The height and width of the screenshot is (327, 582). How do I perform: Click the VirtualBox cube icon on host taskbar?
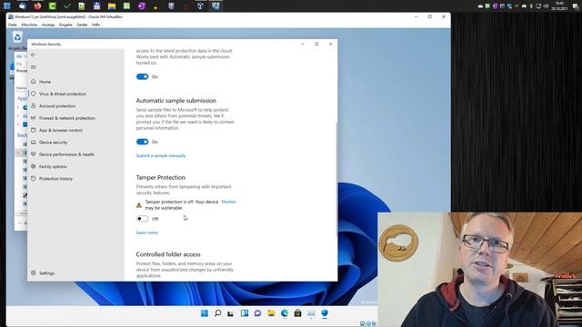200,6
